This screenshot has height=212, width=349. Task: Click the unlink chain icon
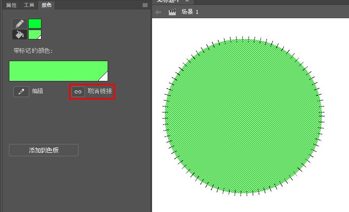[78, 92]
